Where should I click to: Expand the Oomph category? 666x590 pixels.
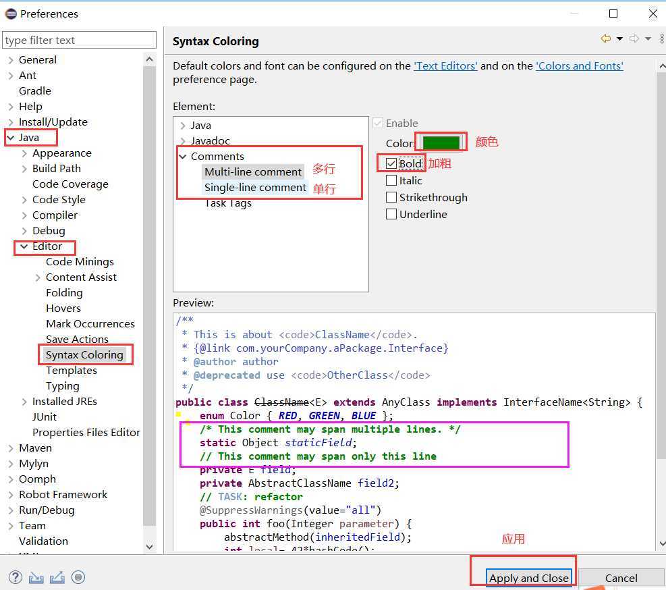coord(11,479)
